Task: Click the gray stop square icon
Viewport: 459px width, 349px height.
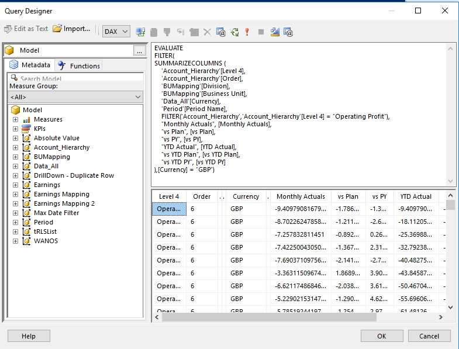Action: click(261, 32)
